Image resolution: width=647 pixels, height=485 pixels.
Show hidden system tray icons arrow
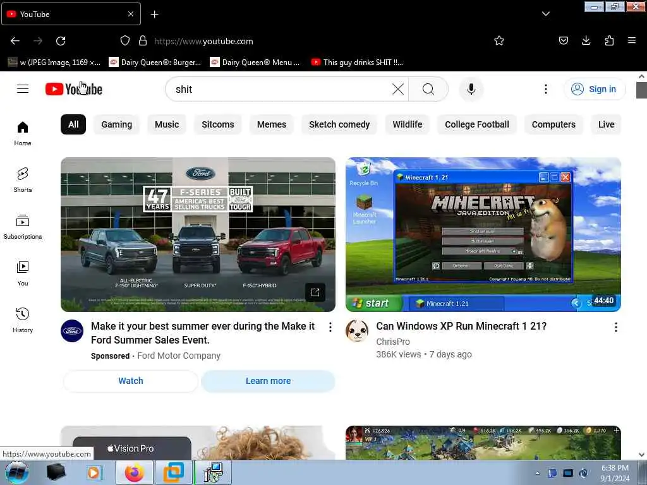tap(537, 473)
